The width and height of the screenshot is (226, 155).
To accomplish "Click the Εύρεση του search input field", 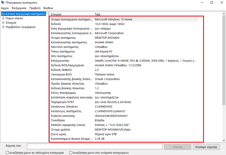I will click(95, 147).
